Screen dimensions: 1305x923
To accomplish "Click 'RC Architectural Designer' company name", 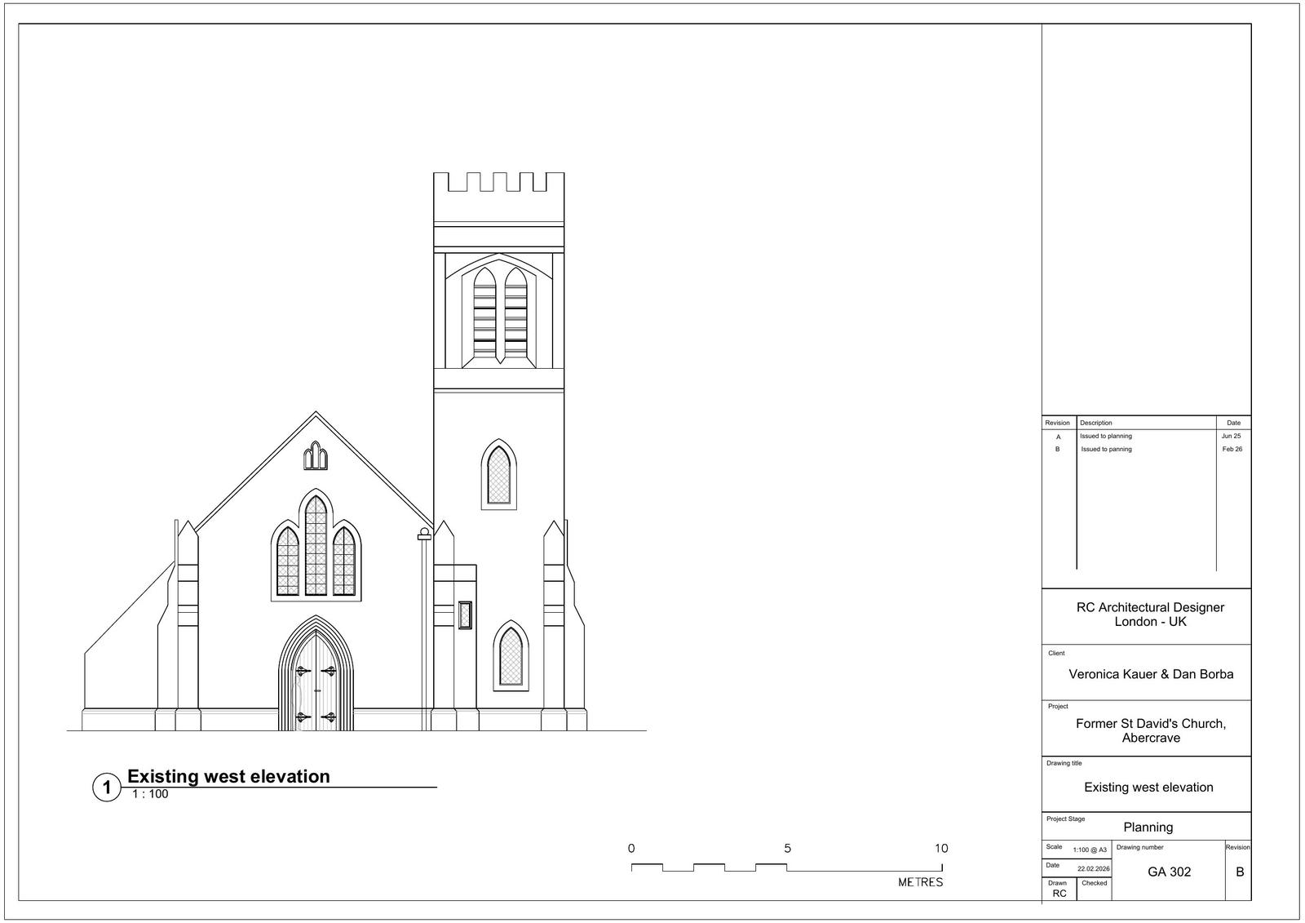I will coord(1150,607).
